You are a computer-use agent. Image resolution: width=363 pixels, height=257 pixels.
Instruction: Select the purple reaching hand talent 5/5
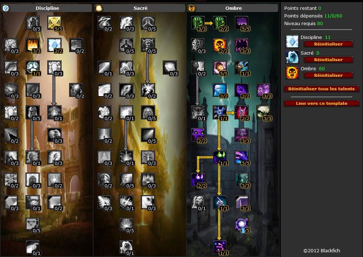[241, 158]
